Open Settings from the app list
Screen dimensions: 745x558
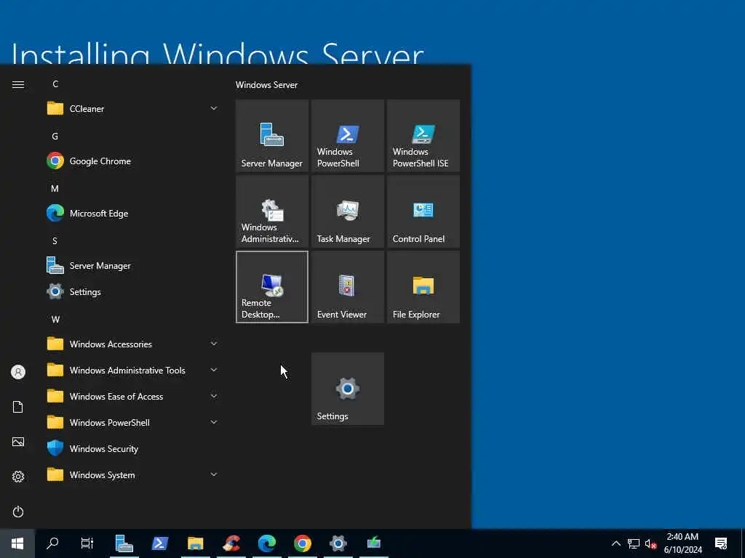(132, 292)
